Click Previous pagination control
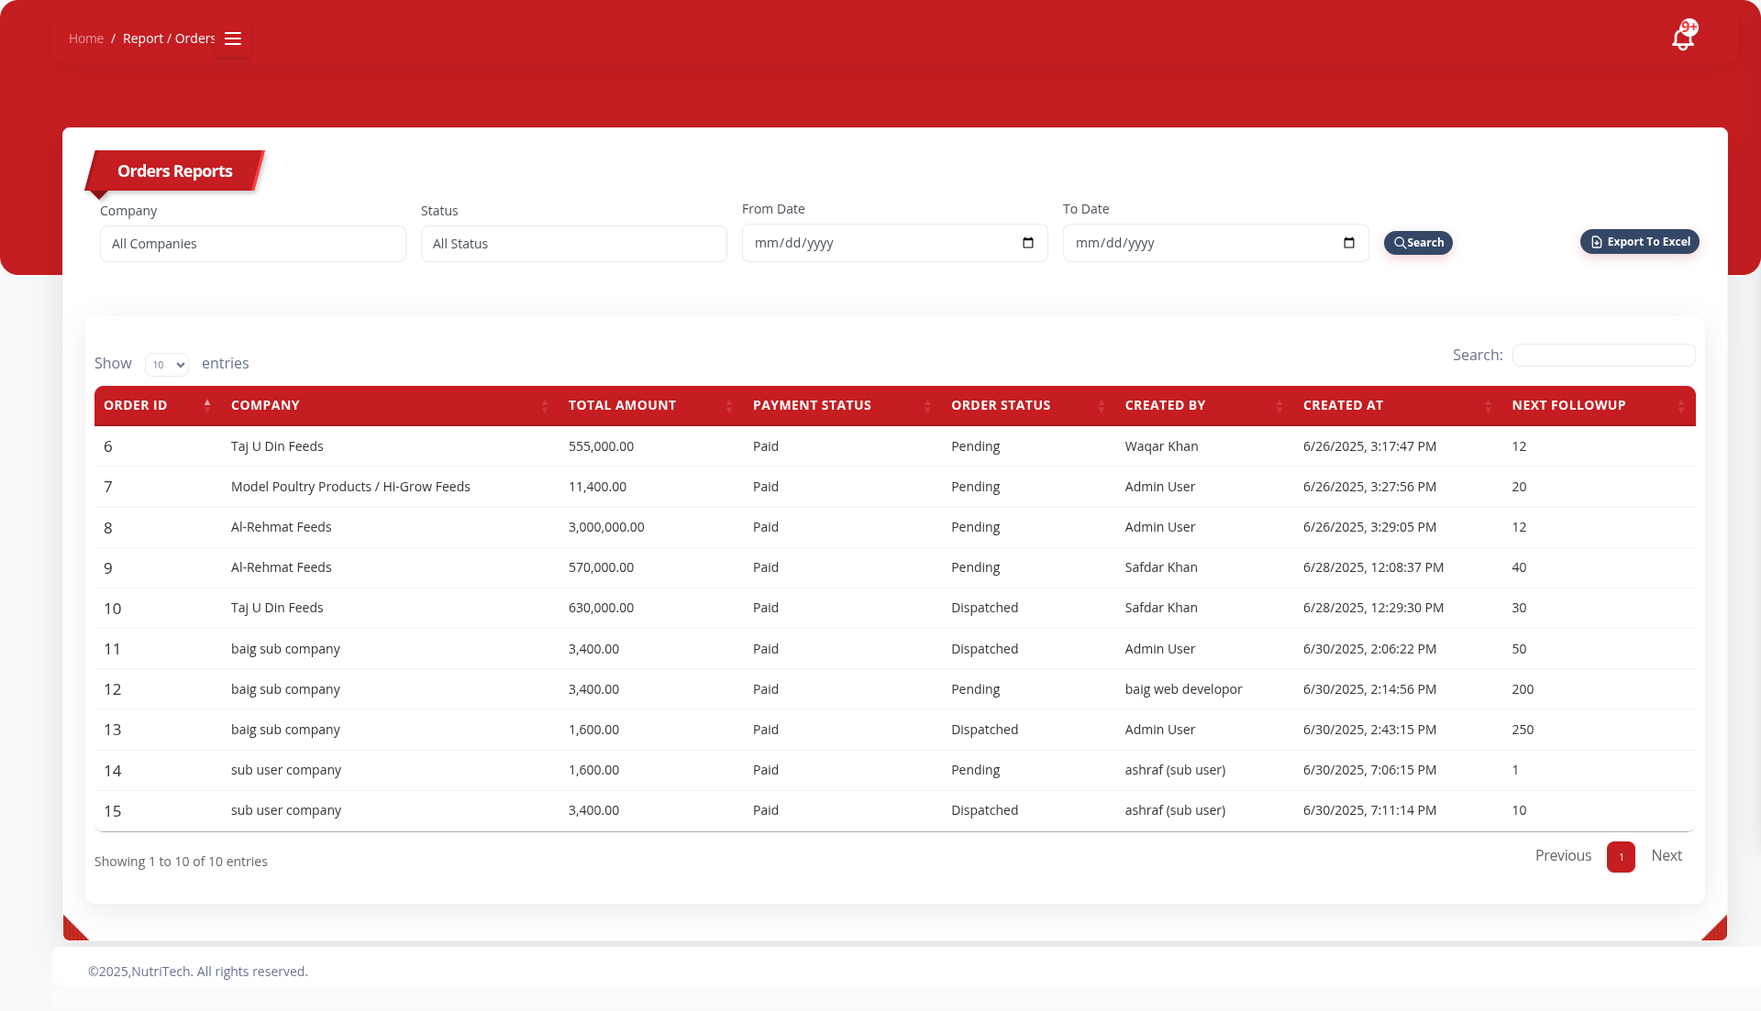 [1563, 855]
